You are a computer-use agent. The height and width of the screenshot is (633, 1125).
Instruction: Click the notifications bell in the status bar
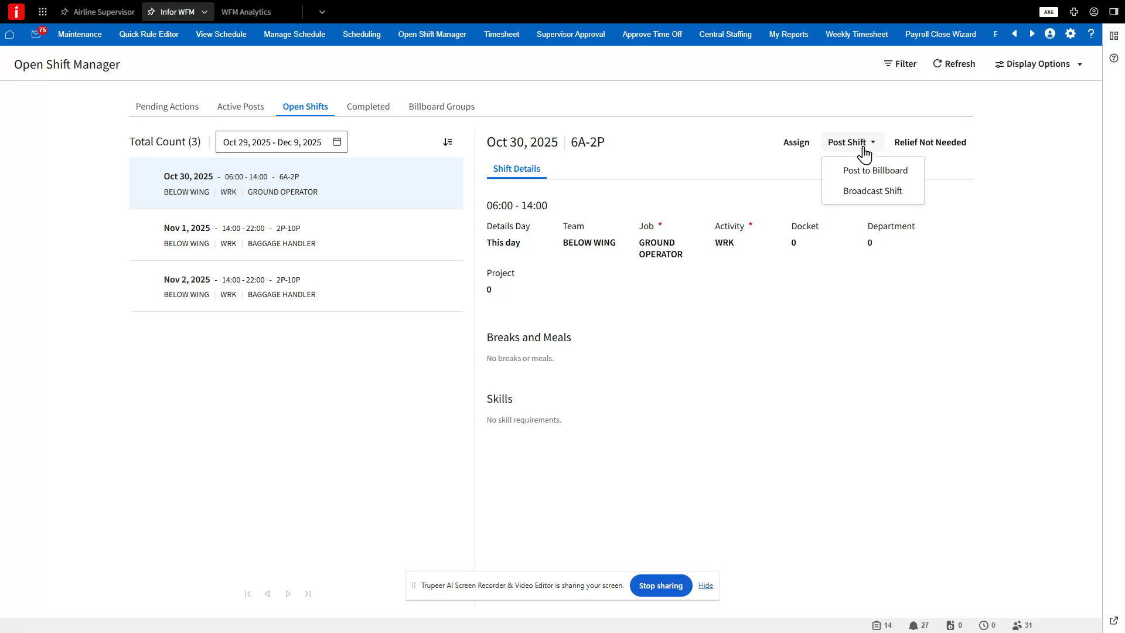click(913, 625)
